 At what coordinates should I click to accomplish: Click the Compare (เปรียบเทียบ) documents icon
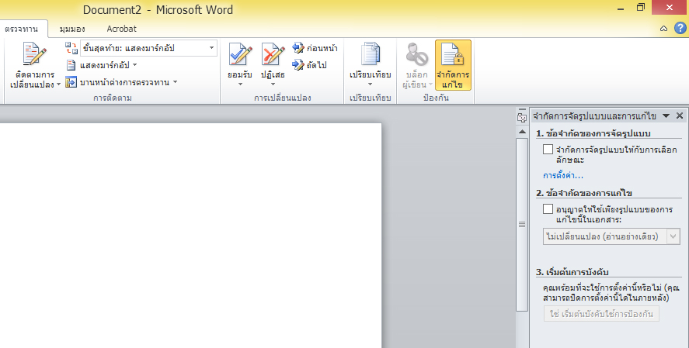click(371, 54)
